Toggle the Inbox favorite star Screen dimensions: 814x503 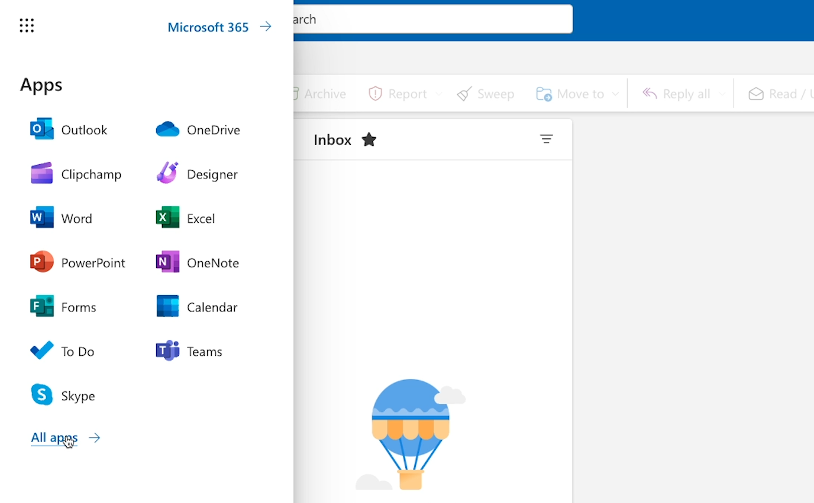369,140
